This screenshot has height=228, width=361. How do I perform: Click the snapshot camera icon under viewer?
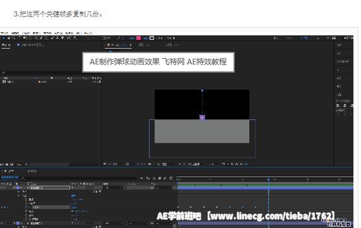[150, 164]
